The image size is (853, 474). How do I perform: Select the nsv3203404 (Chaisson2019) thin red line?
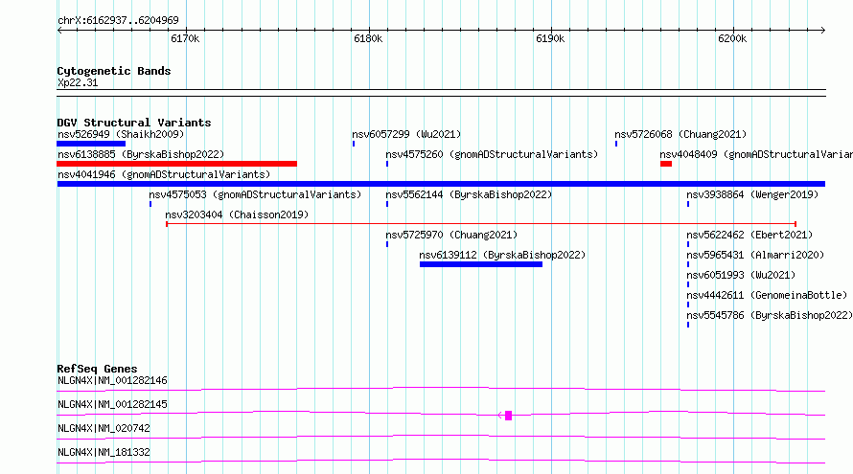[481, 224]
